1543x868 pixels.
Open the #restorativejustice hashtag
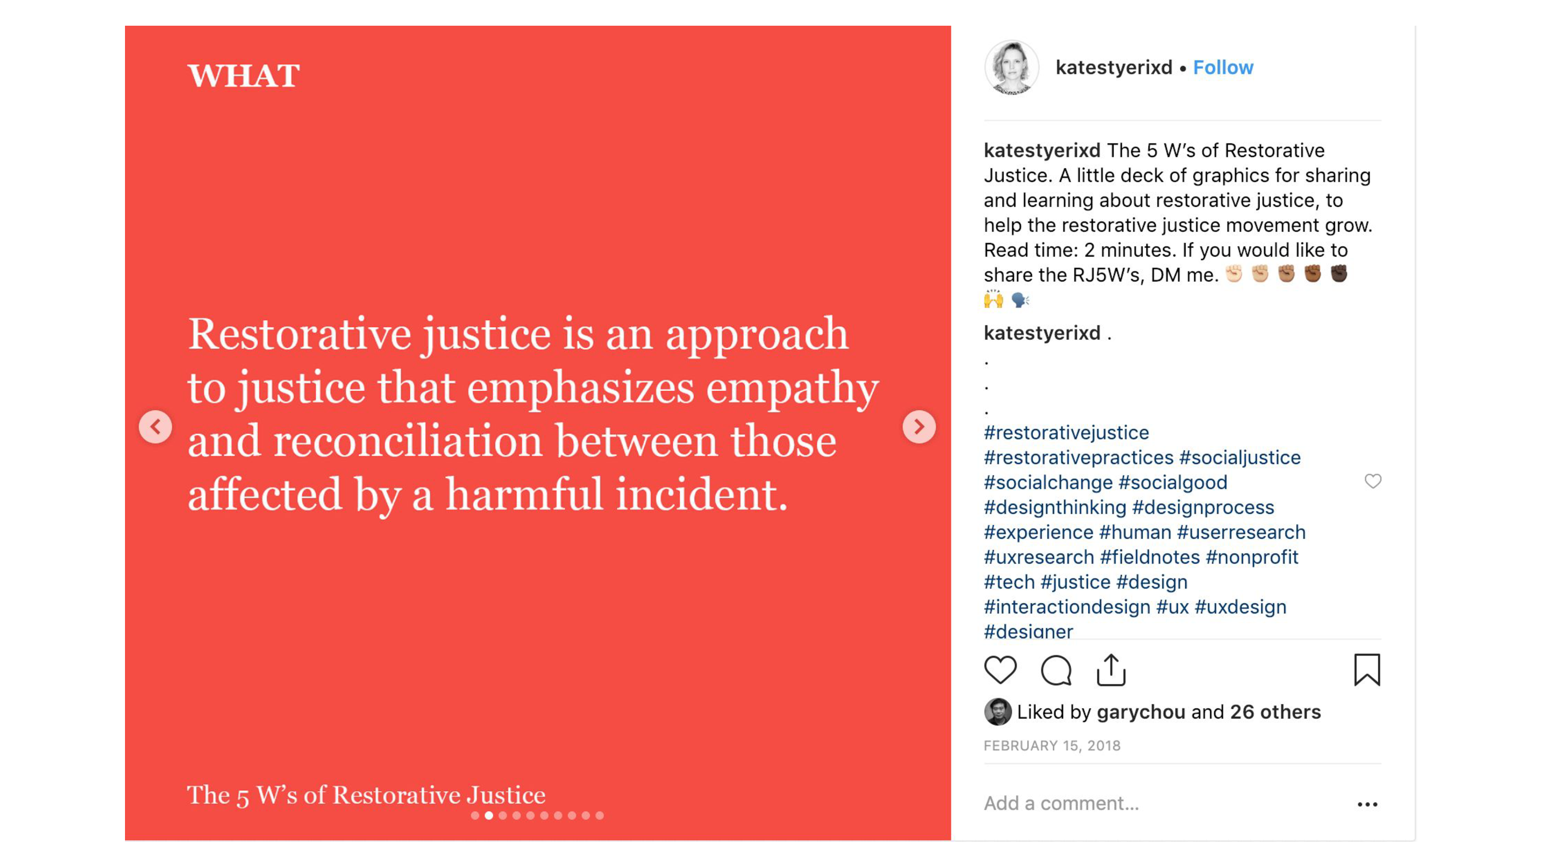click(1066, 432)
